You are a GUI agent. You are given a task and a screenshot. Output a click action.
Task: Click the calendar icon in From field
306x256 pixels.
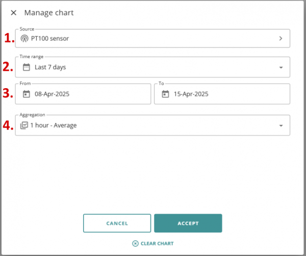(27, 94)
